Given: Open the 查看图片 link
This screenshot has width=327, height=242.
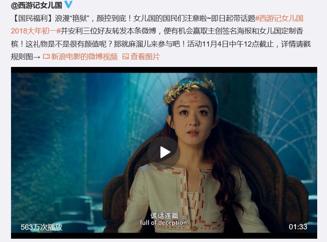Looking at the screenshot, I should click(x=145, y=57).
